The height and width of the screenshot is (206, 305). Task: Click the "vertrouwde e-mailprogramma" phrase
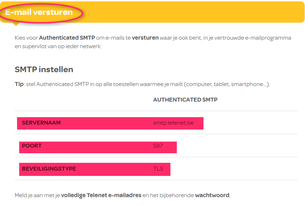tap(256, 38)
